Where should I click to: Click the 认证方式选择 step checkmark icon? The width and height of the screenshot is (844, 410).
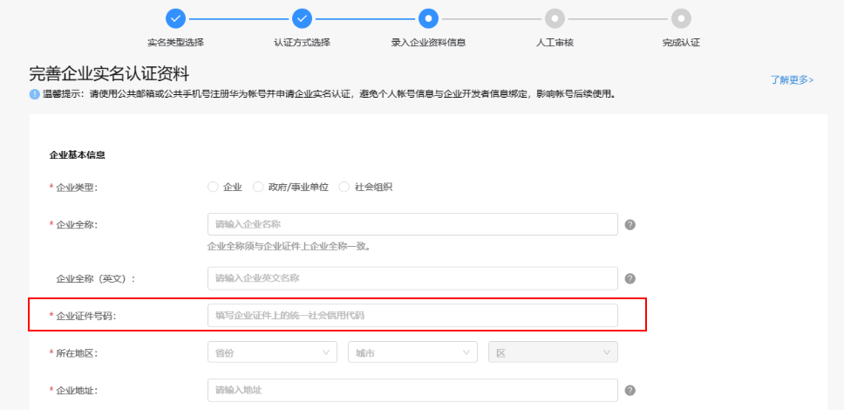pos(302,18)
